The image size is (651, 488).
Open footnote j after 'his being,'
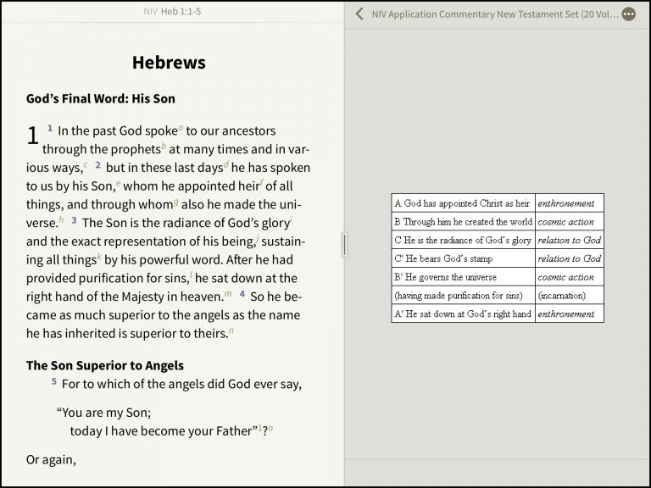click(x=258, y=238)
